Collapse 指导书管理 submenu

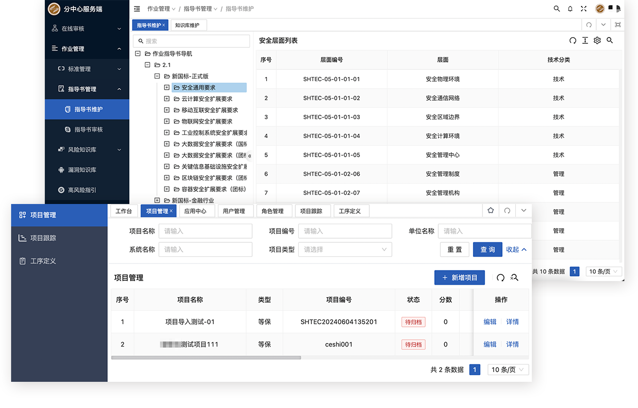click(x=87, y=89)
